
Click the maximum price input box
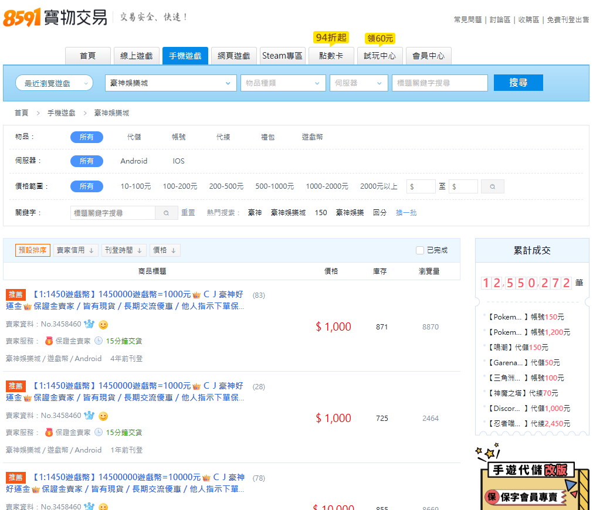tap(463, 186)
